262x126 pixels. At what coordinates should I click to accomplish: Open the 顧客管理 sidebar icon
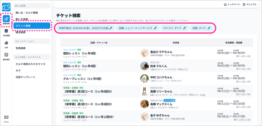point(6,20)
